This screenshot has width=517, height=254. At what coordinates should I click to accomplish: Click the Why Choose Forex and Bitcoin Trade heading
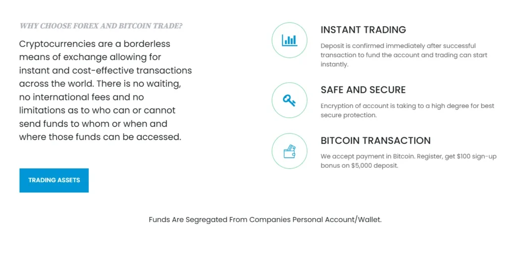point(101,26)
